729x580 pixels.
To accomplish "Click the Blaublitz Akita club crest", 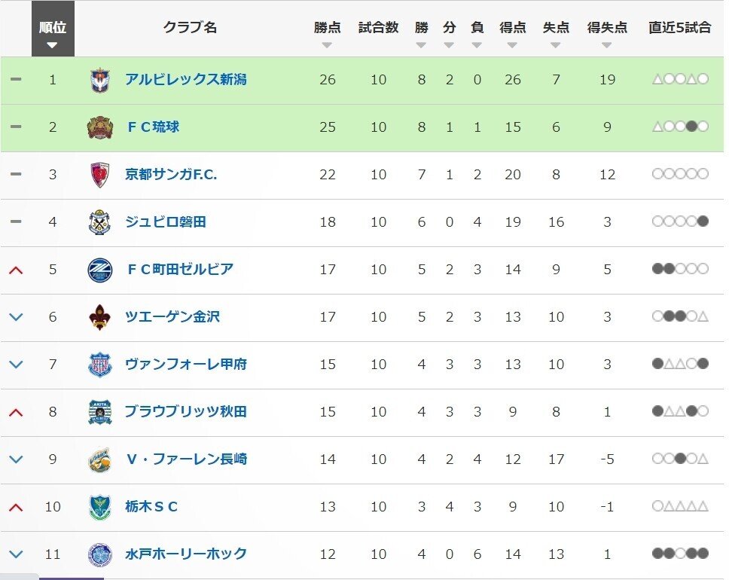I will coord(99,412).
